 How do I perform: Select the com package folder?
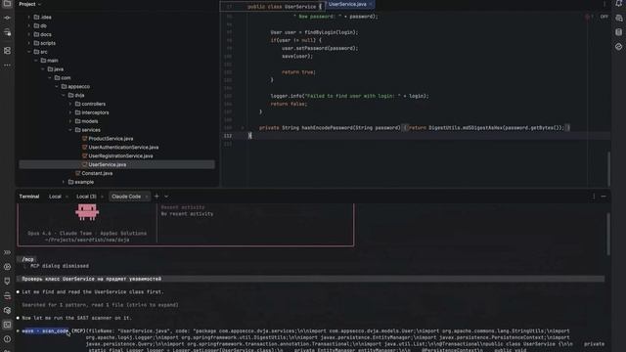tap(63, 78)
